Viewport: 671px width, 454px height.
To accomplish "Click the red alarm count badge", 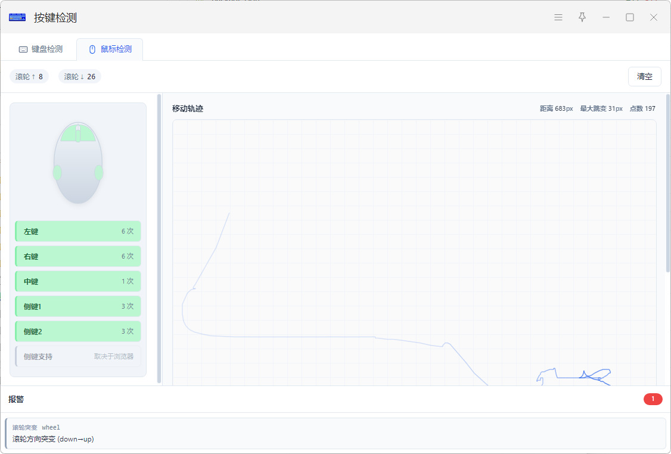I will [x=653, y=399].
